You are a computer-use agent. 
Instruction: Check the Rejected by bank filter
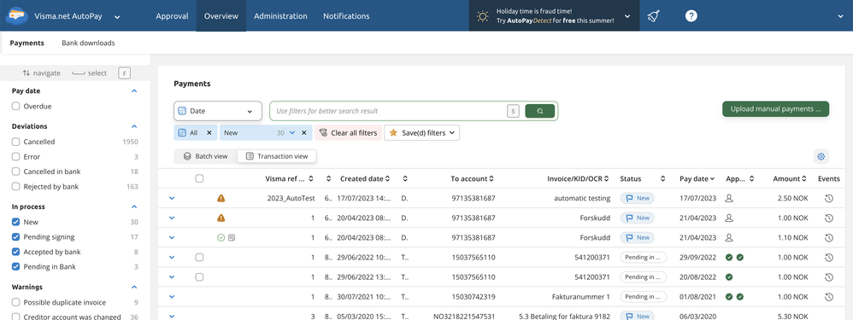click(15, 186)
